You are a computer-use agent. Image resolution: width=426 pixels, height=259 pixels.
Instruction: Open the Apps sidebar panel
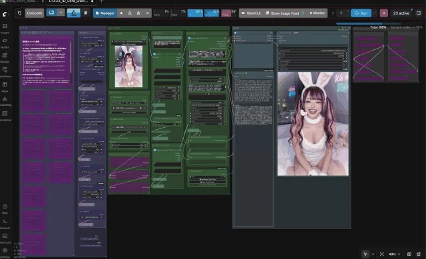tap(5, 87)
